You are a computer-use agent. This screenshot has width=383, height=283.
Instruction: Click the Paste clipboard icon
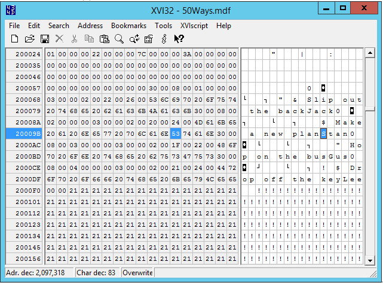[105, 39]
